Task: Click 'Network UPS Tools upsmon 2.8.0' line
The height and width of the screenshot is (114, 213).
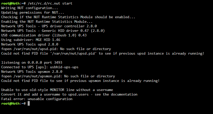Action: click(x=32, y=72)
